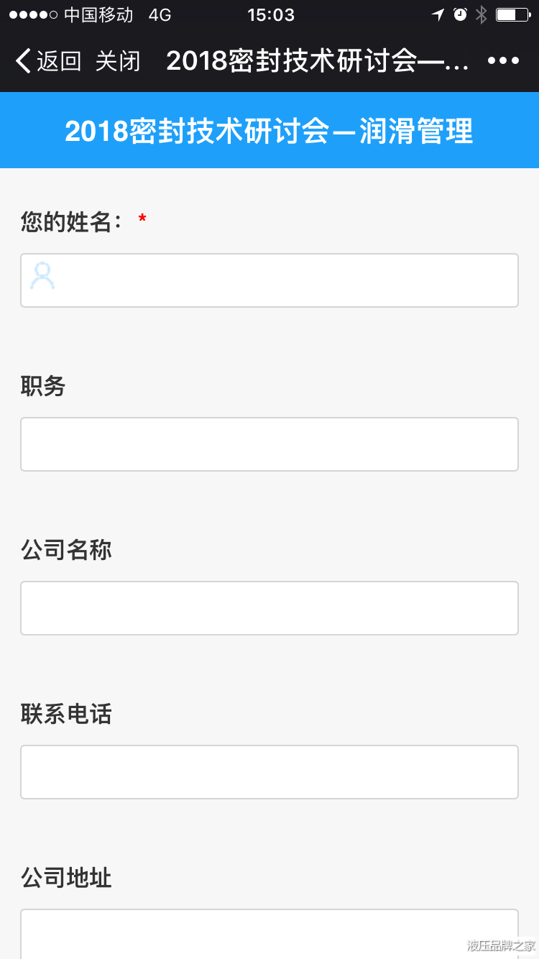This screenshot has width=539, height=959.
Task: Tap the 返回 back text
Action: 59,61
